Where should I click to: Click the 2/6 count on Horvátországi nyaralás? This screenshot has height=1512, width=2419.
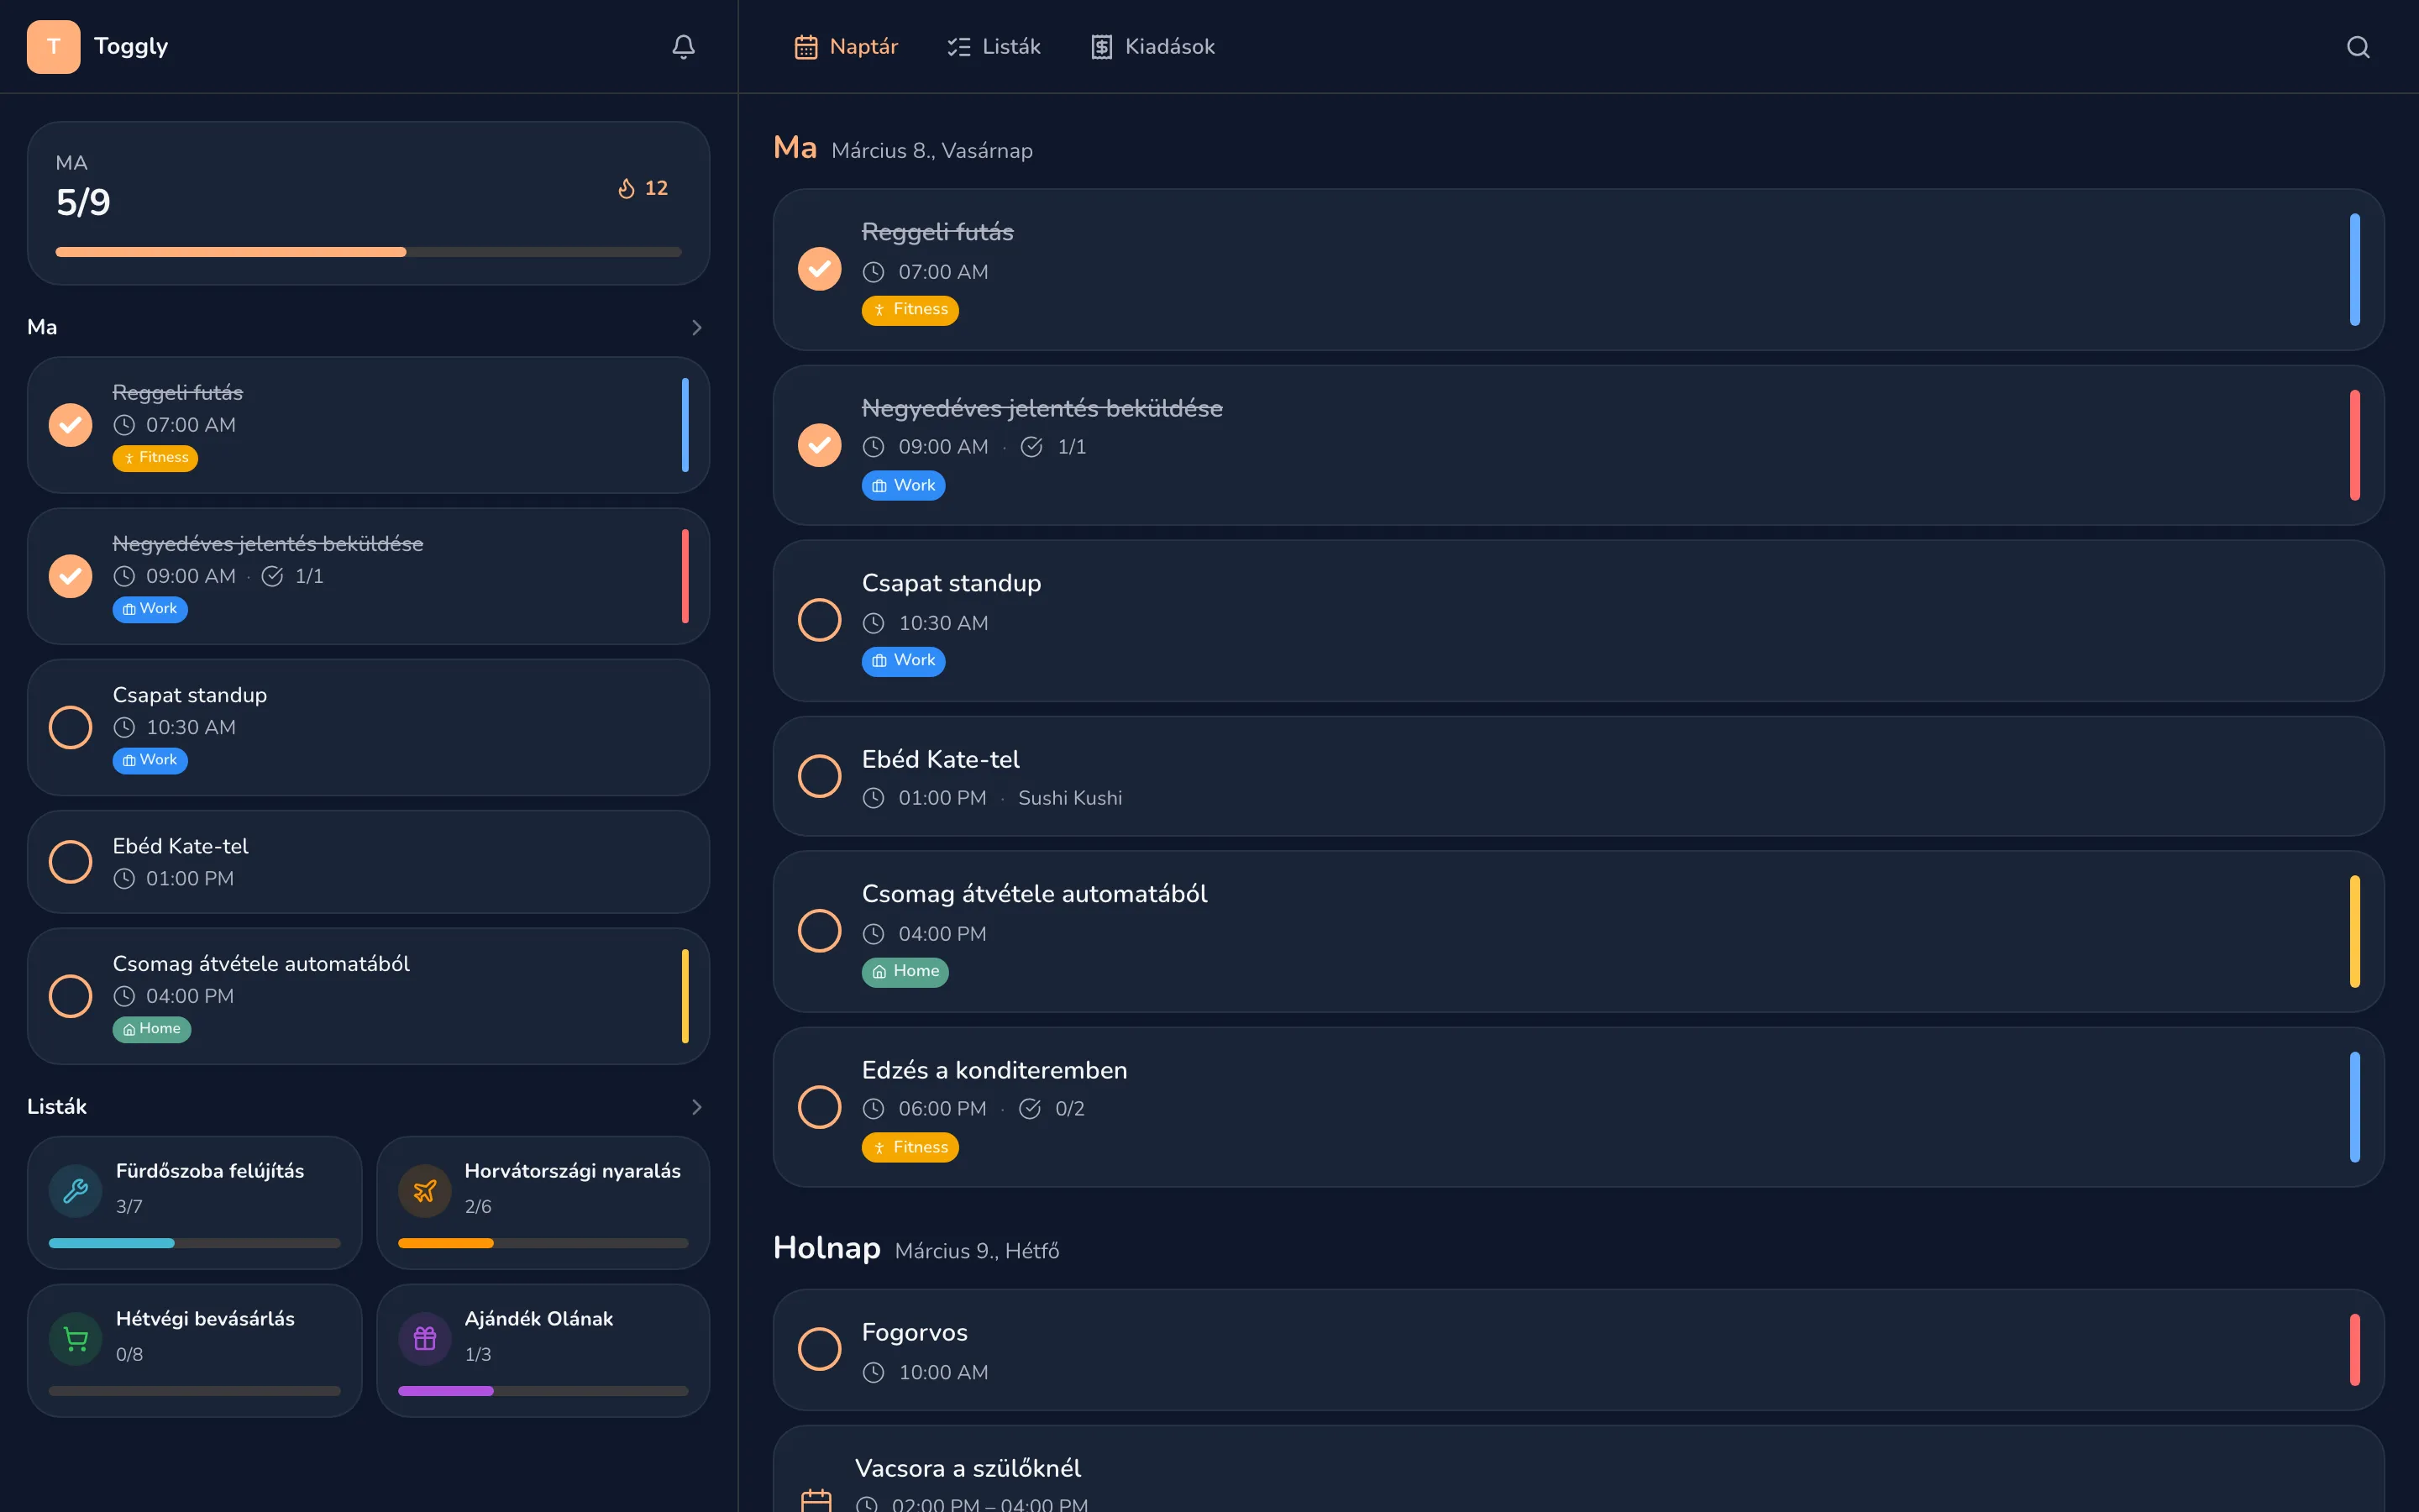478,1206
